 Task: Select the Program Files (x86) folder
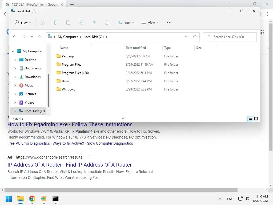pos(75,73)
